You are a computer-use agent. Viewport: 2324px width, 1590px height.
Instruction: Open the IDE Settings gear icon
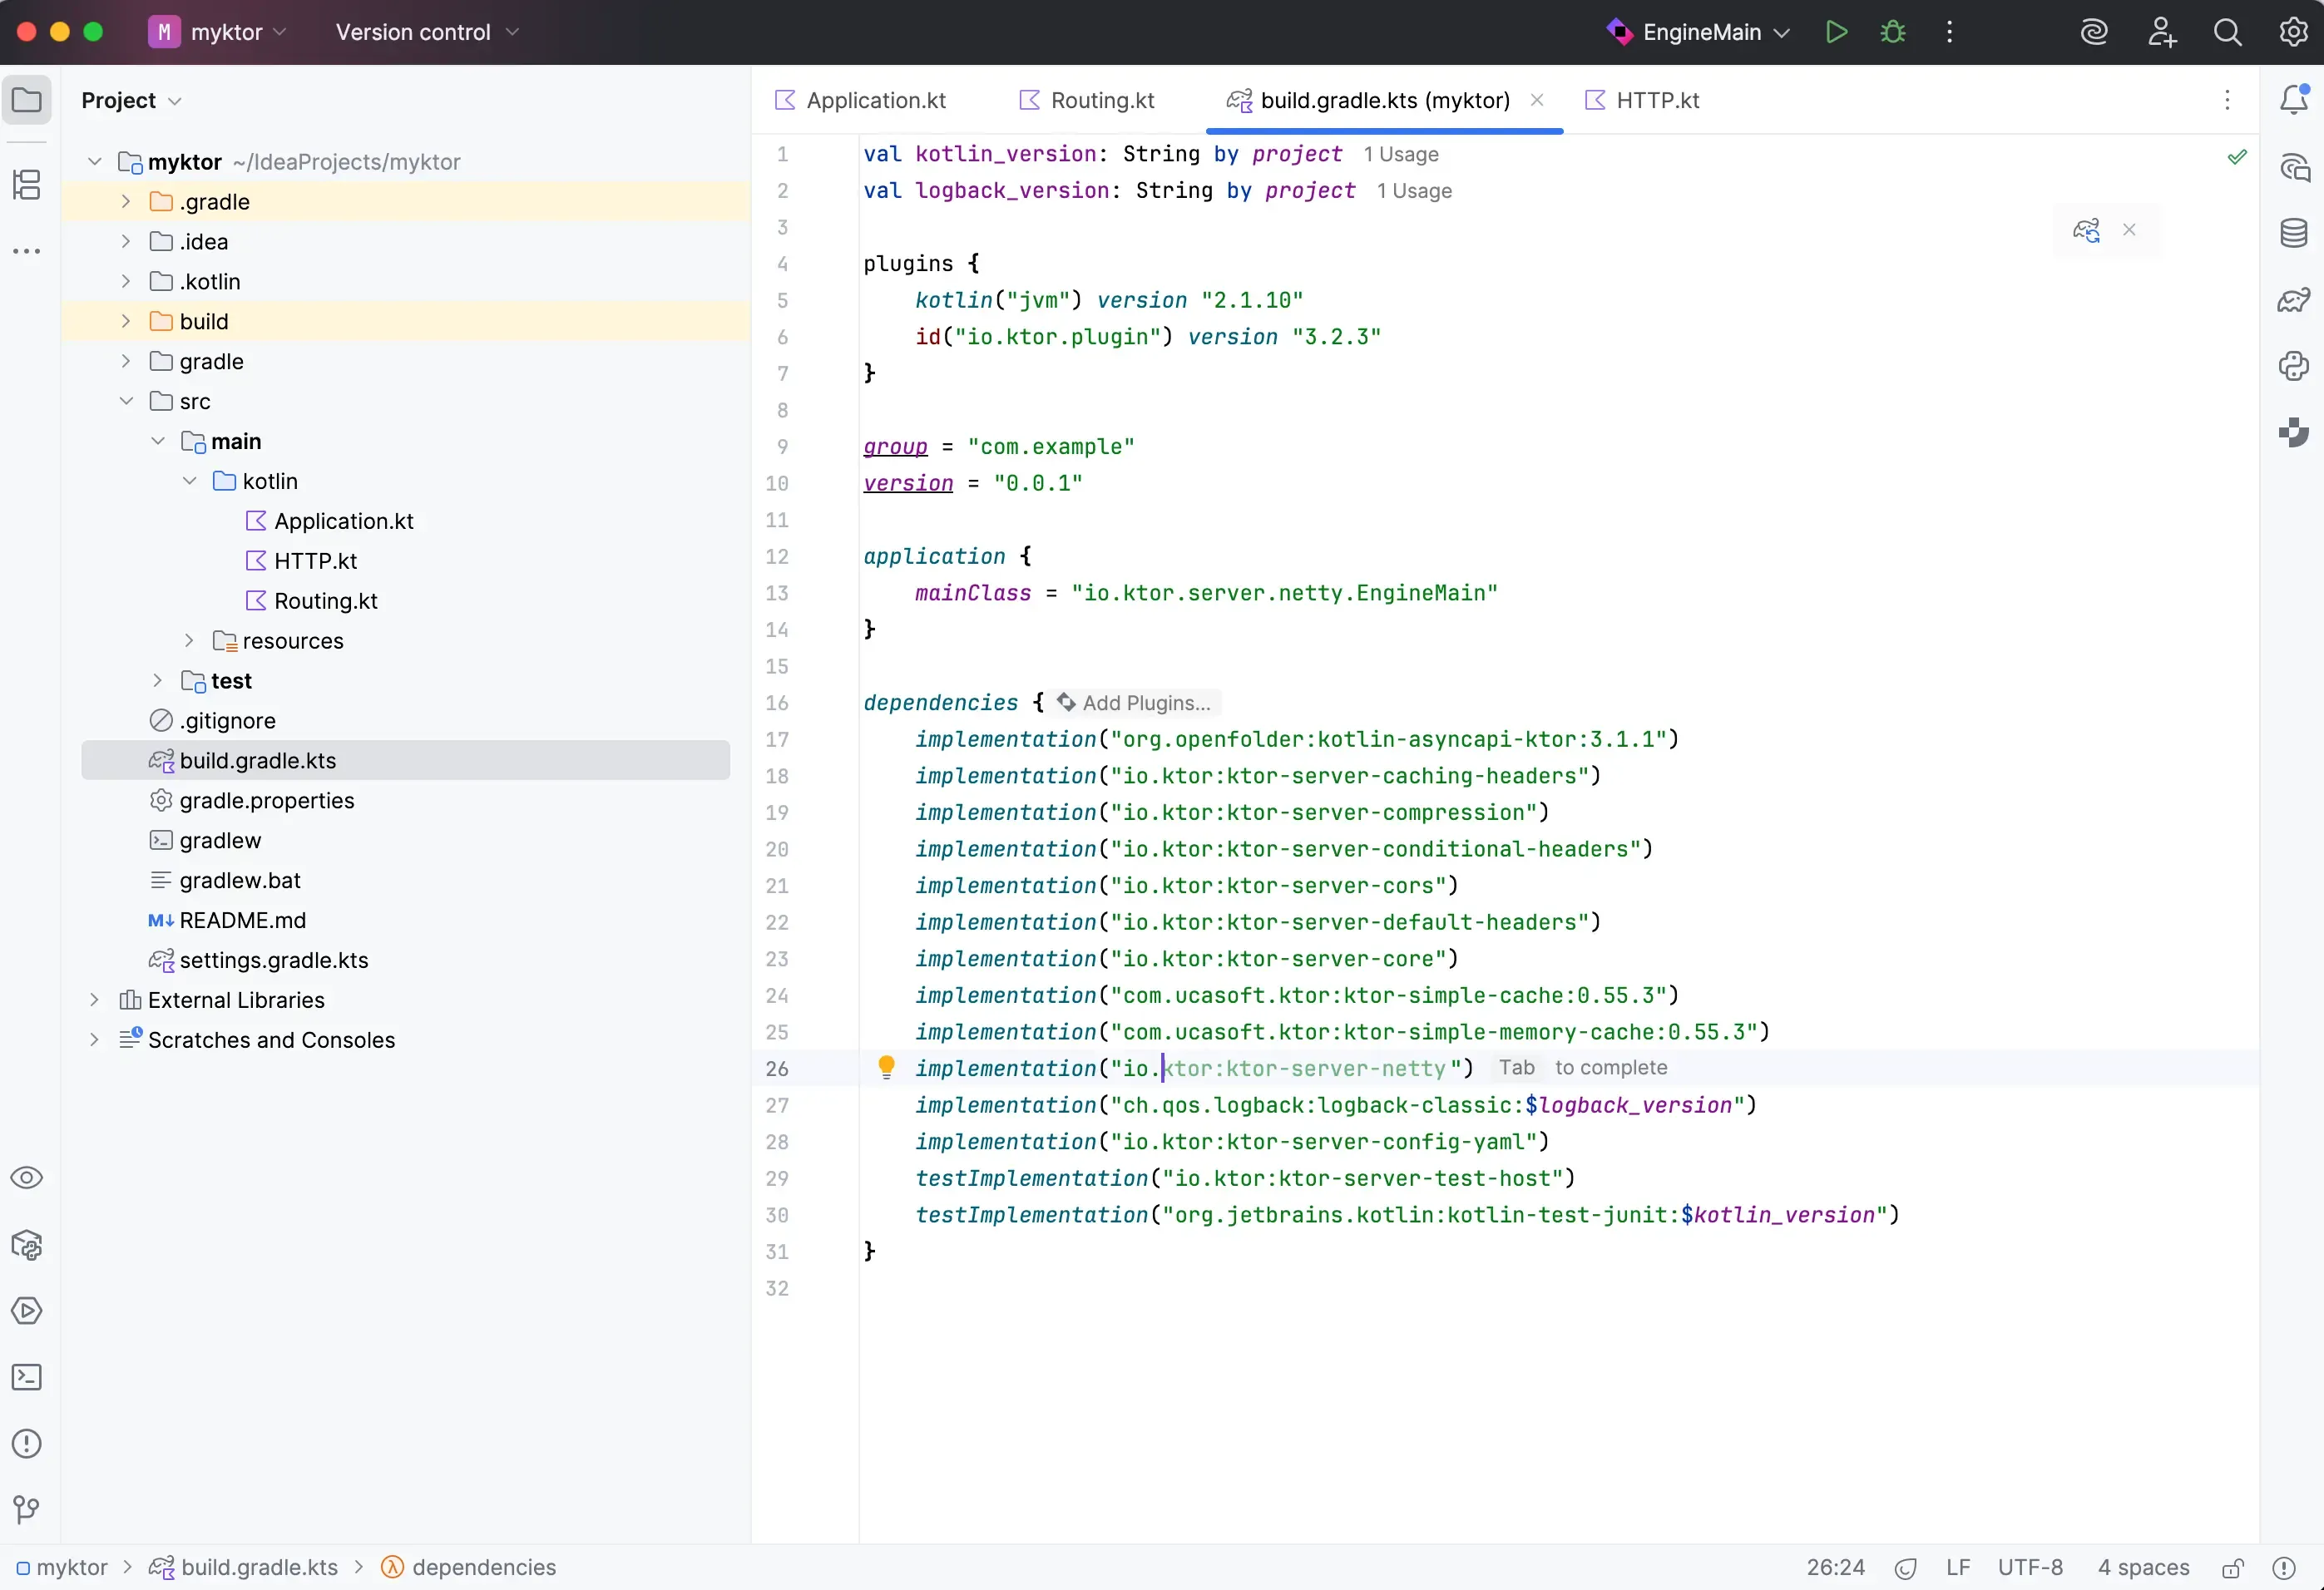tap(2293, 31)
